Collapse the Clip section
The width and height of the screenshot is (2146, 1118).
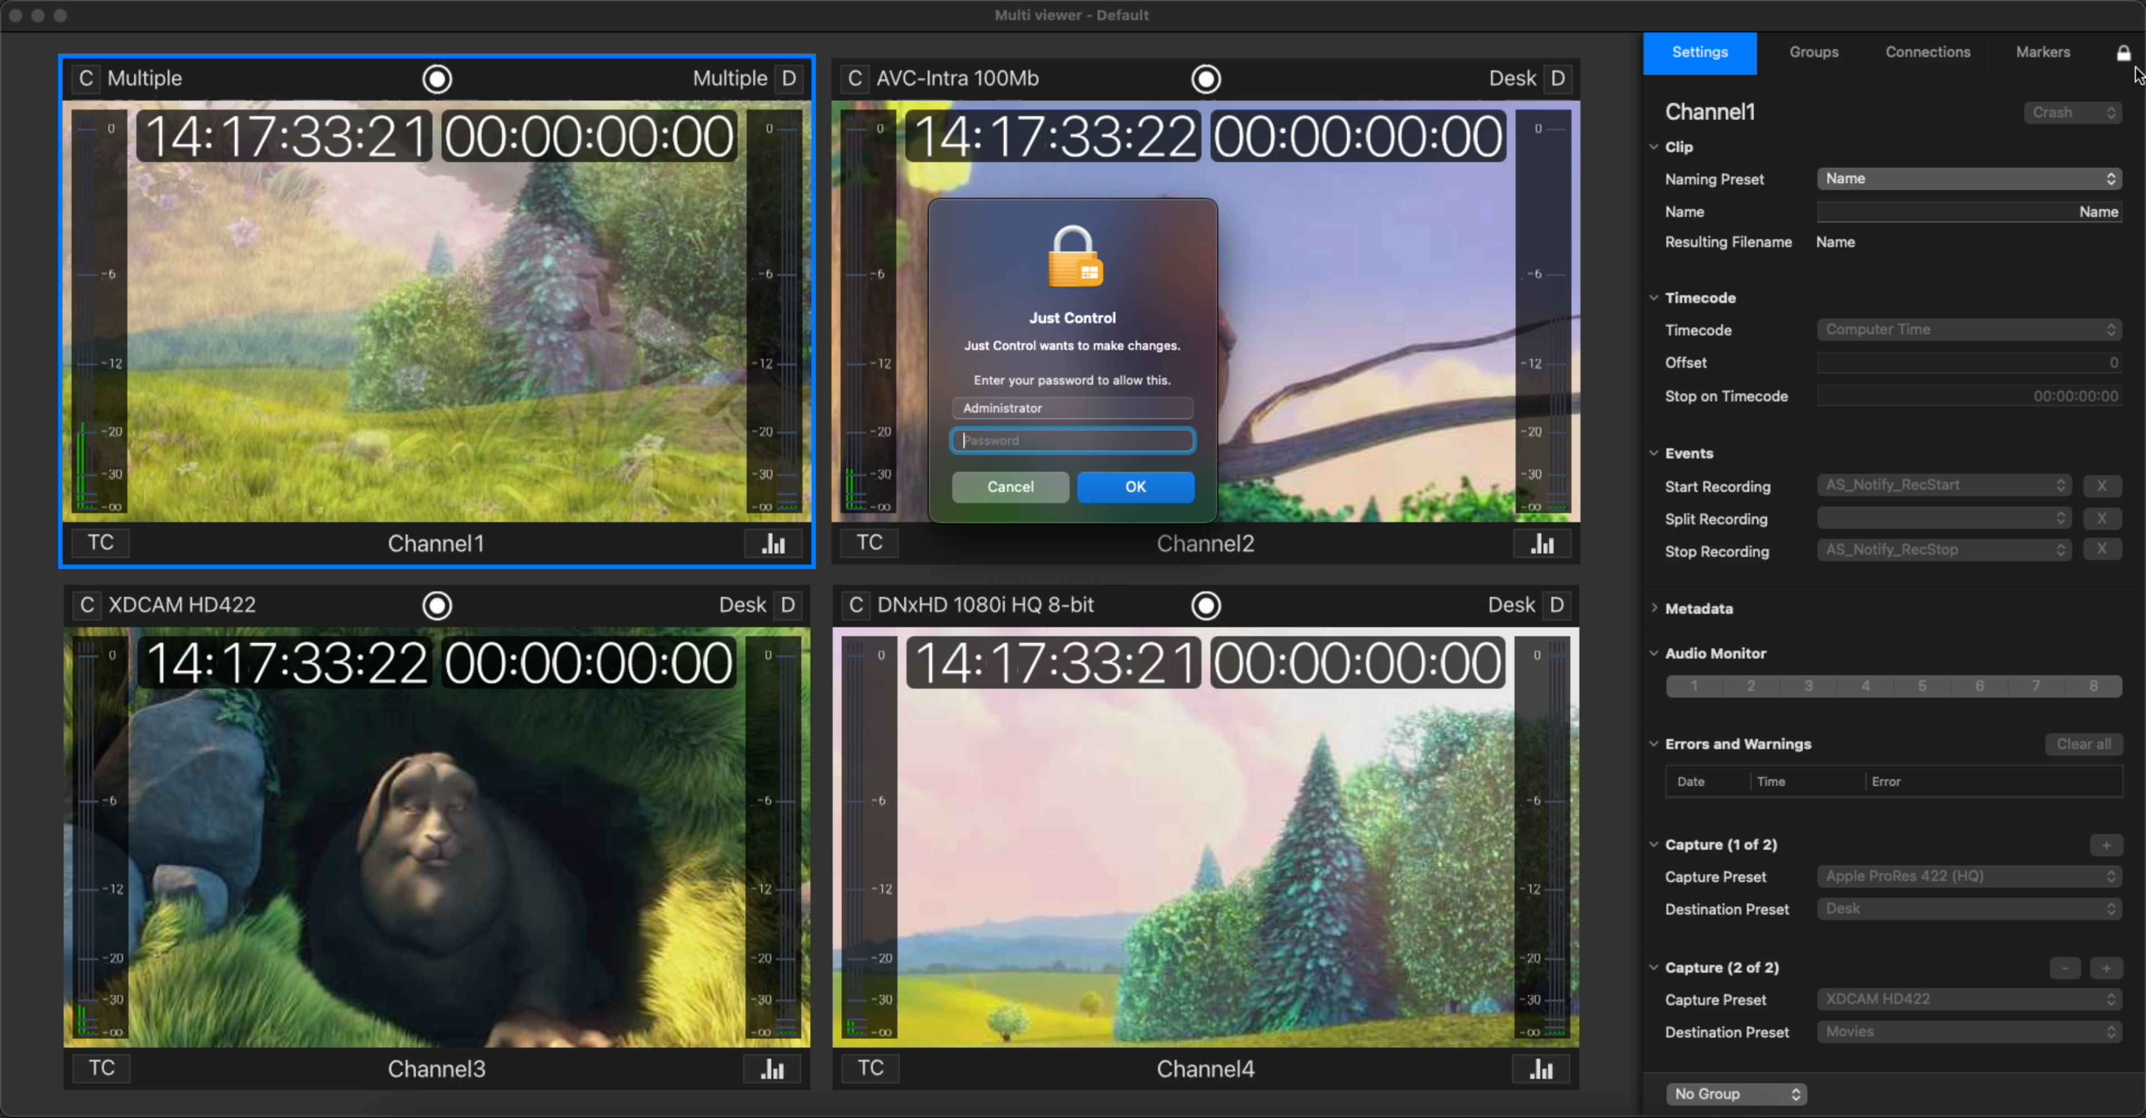(1654, 146)
